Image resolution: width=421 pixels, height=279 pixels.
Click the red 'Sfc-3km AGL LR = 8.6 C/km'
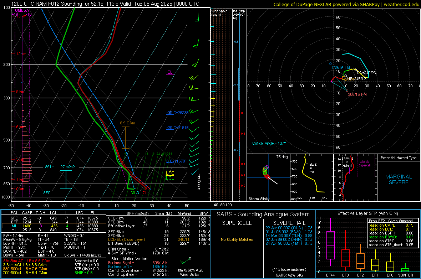27,261
